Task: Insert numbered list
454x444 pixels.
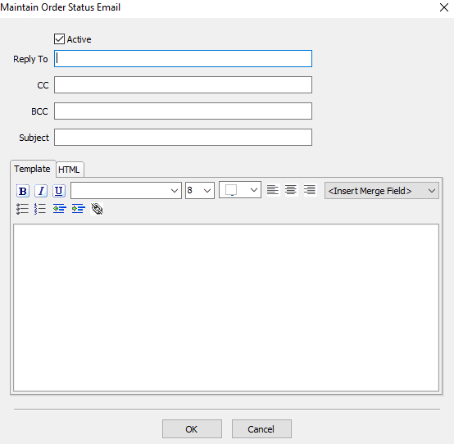Action: pyautogui.click(x=40, y=209)
